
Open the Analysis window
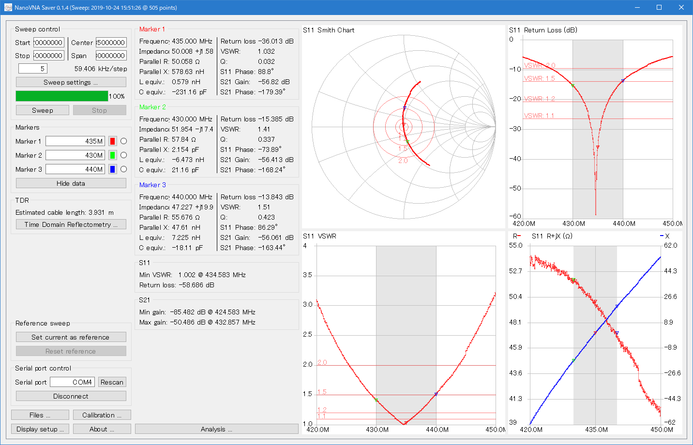pyautogui.click(x=216, y=429)
